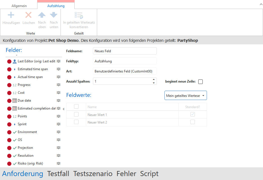Select the Sprint field in list
The image size is (263, 180).
[22, 124]
